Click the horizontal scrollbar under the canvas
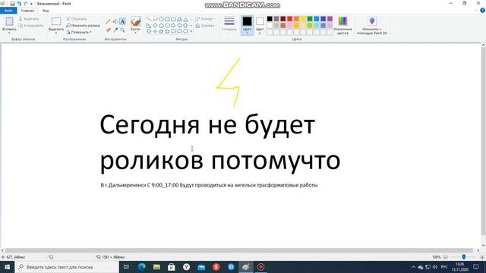 [x=238, y=250]
